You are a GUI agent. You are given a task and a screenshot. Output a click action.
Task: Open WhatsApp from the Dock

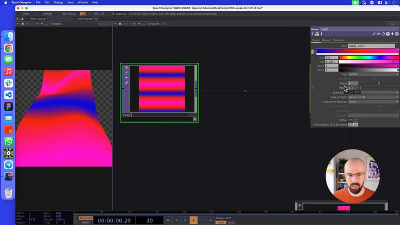tap(8, 141)
